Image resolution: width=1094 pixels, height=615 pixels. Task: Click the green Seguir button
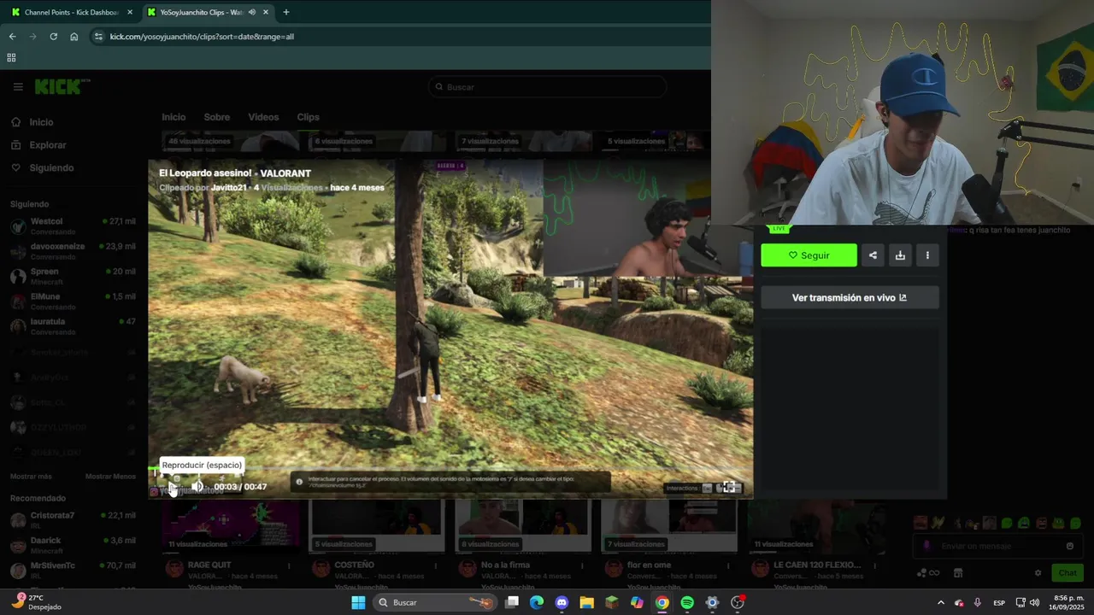point(809,255)
